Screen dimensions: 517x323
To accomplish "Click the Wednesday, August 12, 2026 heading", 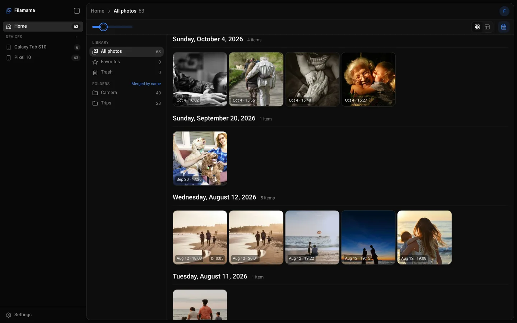I will [214, 197].
